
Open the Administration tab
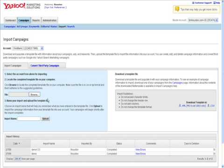coord(49,21)
